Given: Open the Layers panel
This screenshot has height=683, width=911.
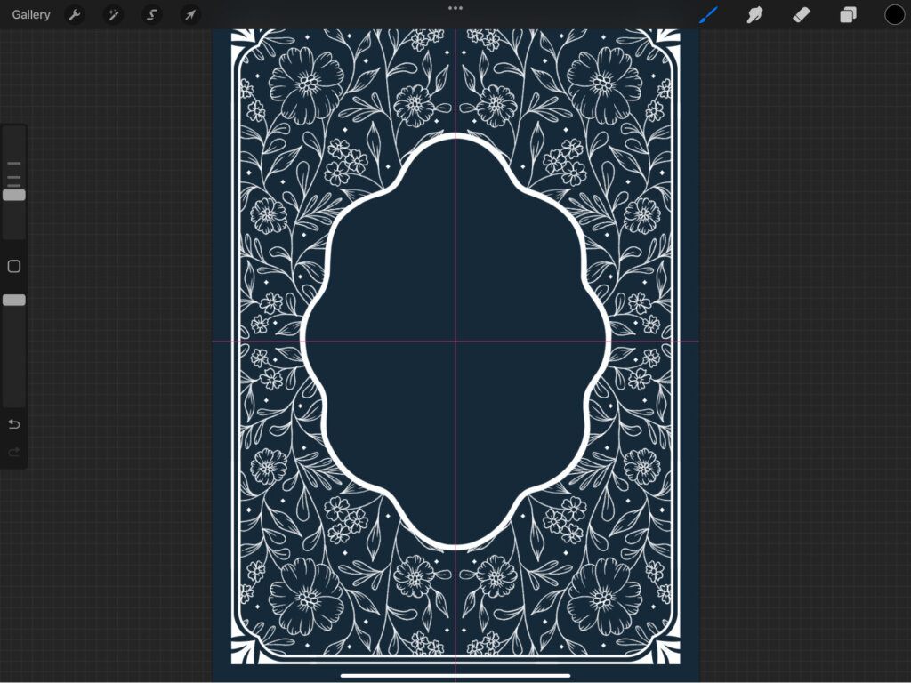Looking at the screenshot, I should tap(848, 15).
